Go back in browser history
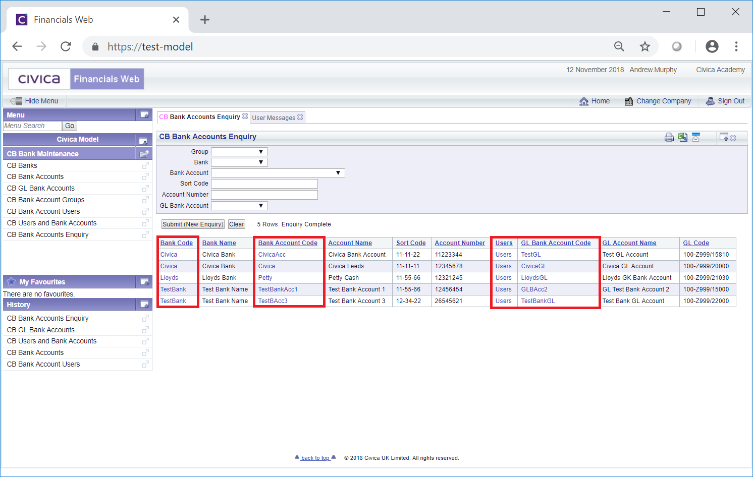The height and width of the screenshot is (477, 753). coord(17,46)
